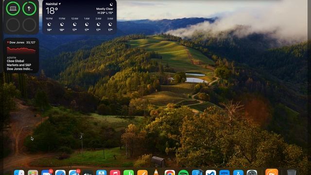Image resolution: width=311 pixels, height=175 pixels.
Task: Click location arrow beside Nainital
Action: 60,4
